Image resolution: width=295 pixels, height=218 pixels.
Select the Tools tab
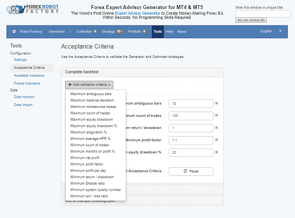[158, 32]
